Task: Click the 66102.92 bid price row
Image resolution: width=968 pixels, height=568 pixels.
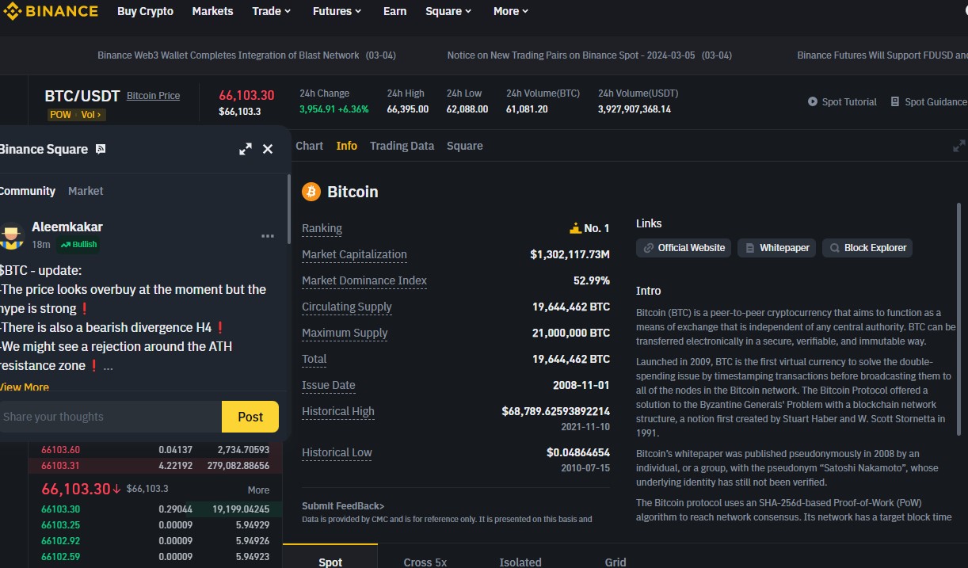Action: 155,540
